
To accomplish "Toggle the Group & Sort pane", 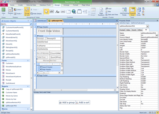I will [27, 12].
